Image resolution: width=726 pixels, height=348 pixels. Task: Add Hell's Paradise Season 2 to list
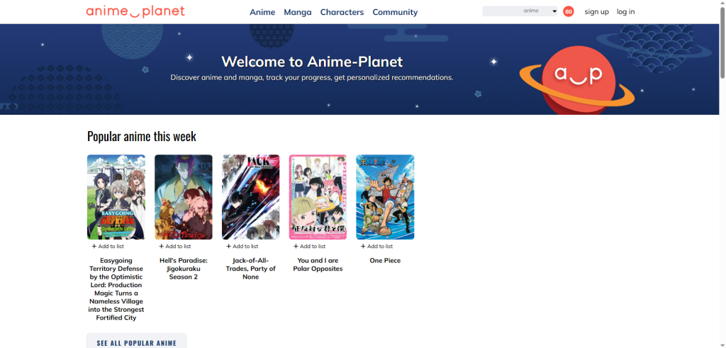[175, 246]
